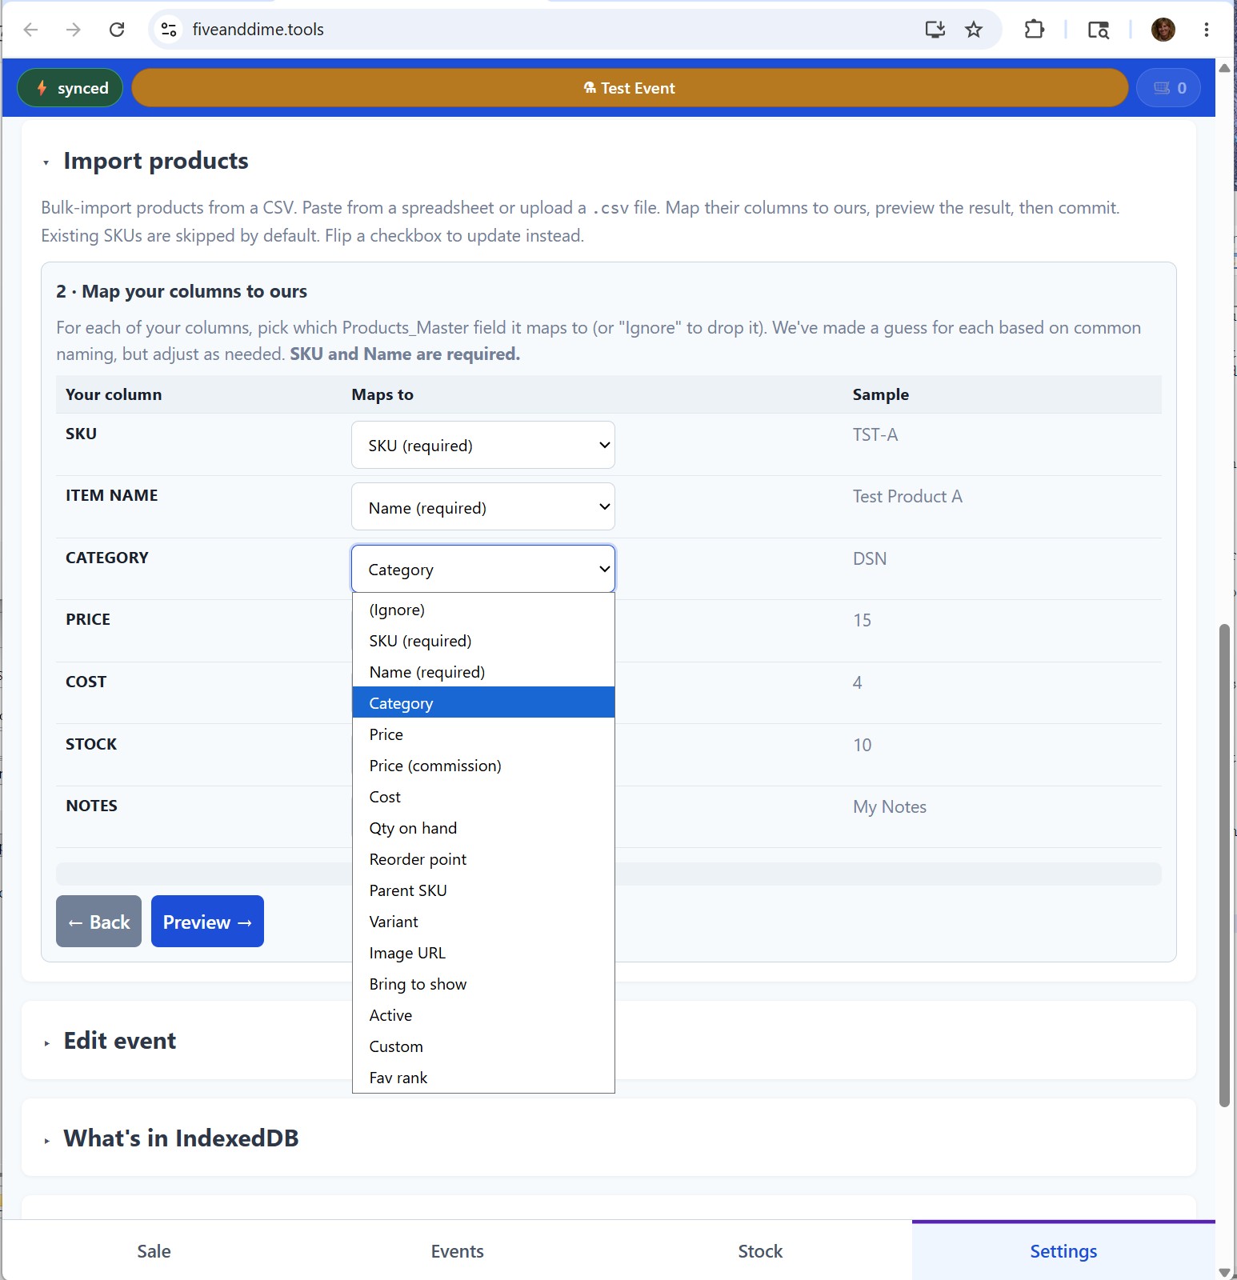Click the COST column label
Viewport: 1237px width, 1280px height.
pos(86,682)
